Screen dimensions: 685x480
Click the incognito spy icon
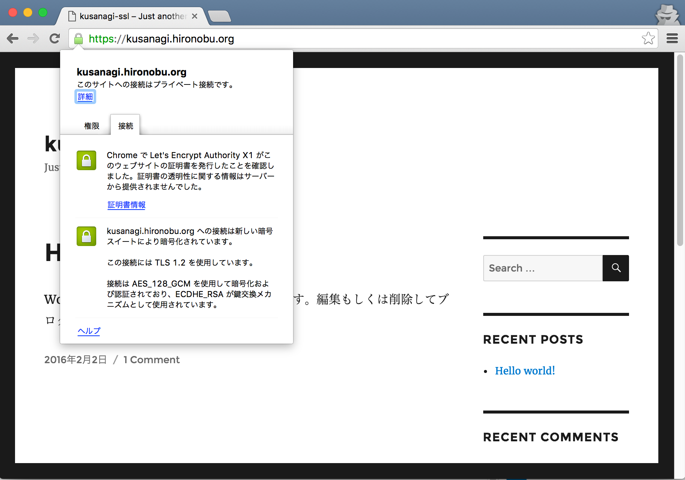click(x=667, y=14)
